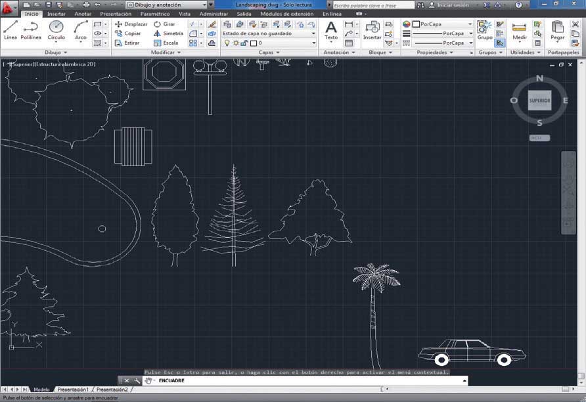Click the undo arrow in quick access toolbar
This screenshot has height=402, width=586.
(x=97, y=5)
